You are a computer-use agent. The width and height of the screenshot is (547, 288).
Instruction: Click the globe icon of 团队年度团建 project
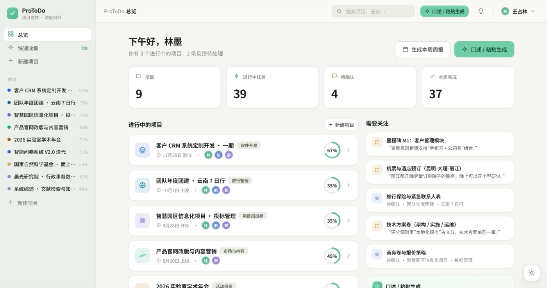click(142, 186)
